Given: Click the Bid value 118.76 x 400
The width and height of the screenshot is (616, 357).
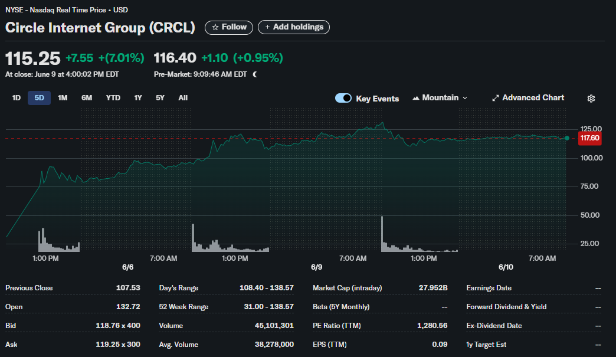Looking at the screenshot, I should 118,326.
